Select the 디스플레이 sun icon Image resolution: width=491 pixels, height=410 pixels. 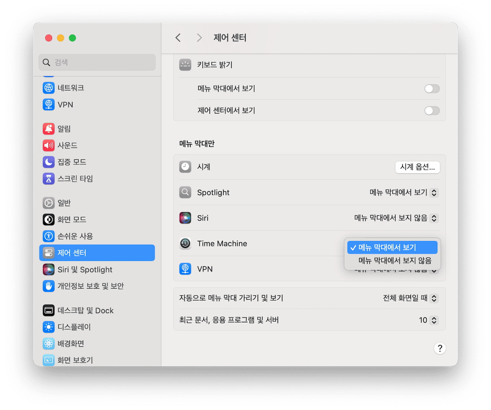pos(48,327)
